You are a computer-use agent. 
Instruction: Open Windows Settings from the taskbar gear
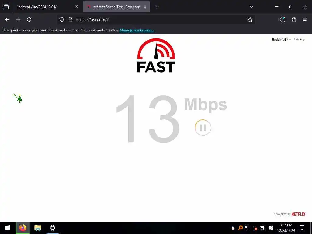click(x=52, y=228)
